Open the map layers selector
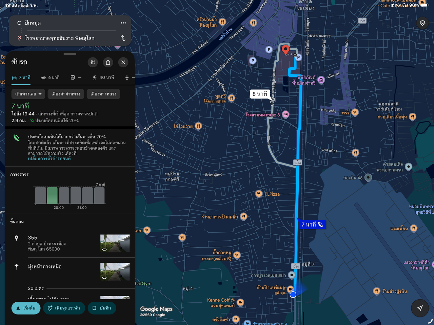Viewport: 434px width, 325px height. pos(422,23)
